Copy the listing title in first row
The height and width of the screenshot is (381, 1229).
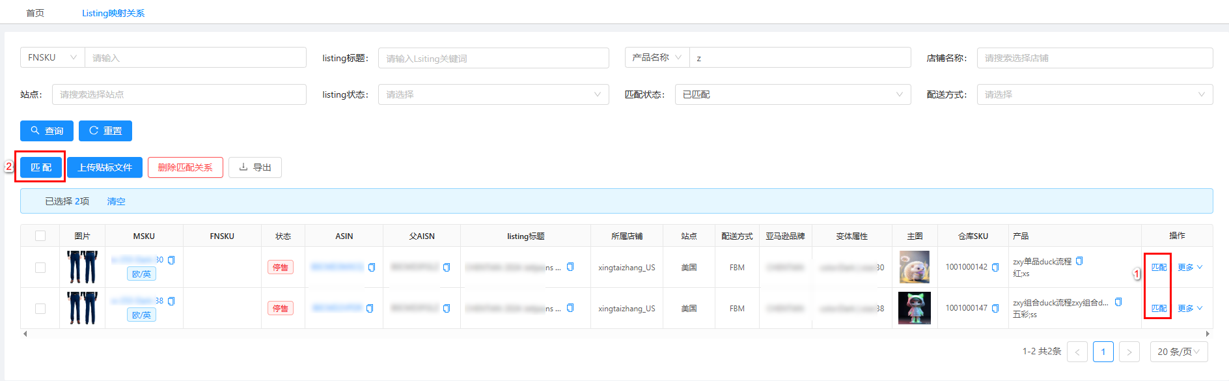570,267
